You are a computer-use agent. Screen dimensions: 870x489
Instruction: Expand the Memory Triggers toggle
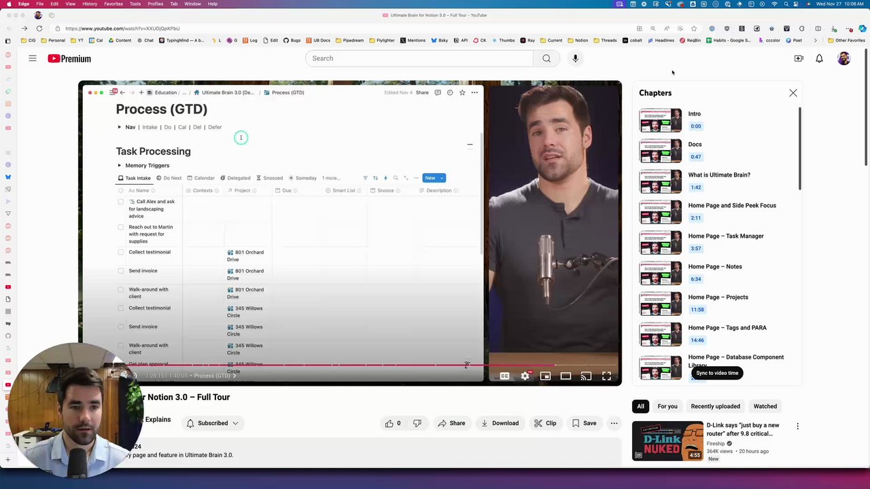(119, 165)
